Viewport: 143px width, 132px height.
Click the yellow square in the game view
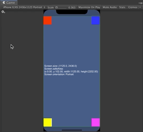pyautogui.click(x=48, y=122)
